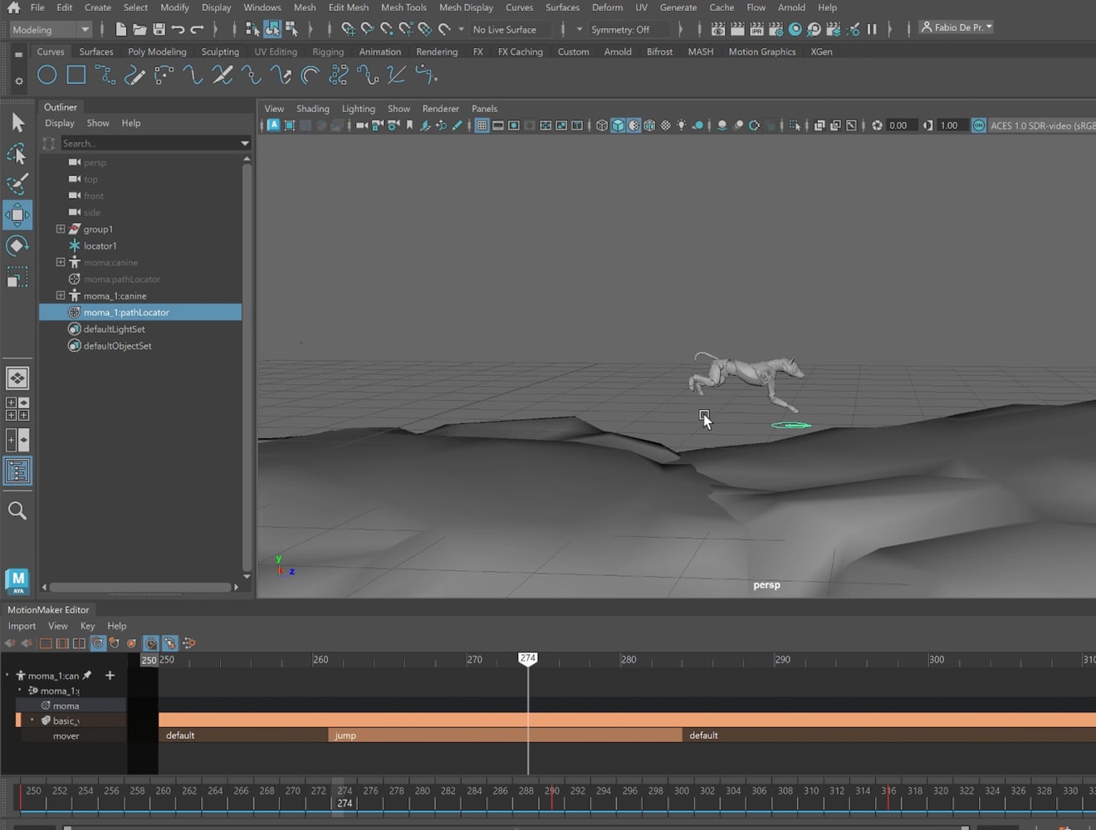This screenshot has height=830, width=1096.
Task: Click the Maya logo at the toolbox bottom
Action: point(17,581)
